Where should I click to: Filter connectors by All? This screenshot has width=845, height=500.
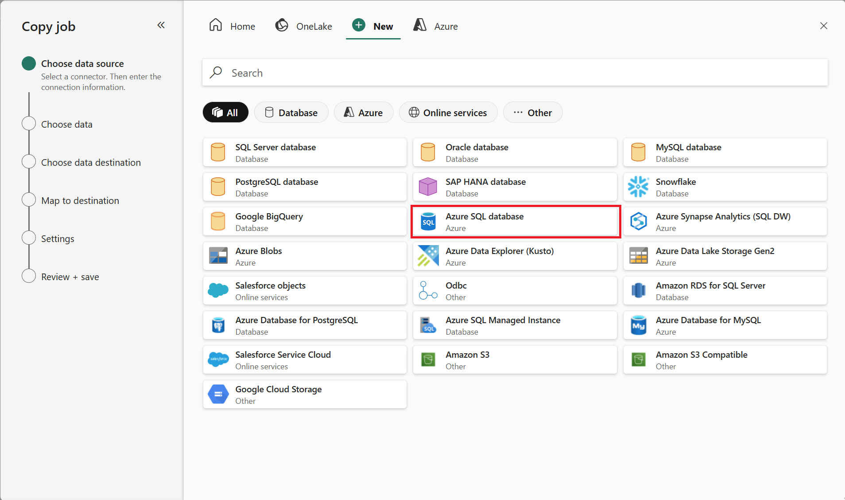coord(225,113)
